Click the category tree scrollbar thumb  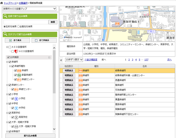click(x=54, y=72)
